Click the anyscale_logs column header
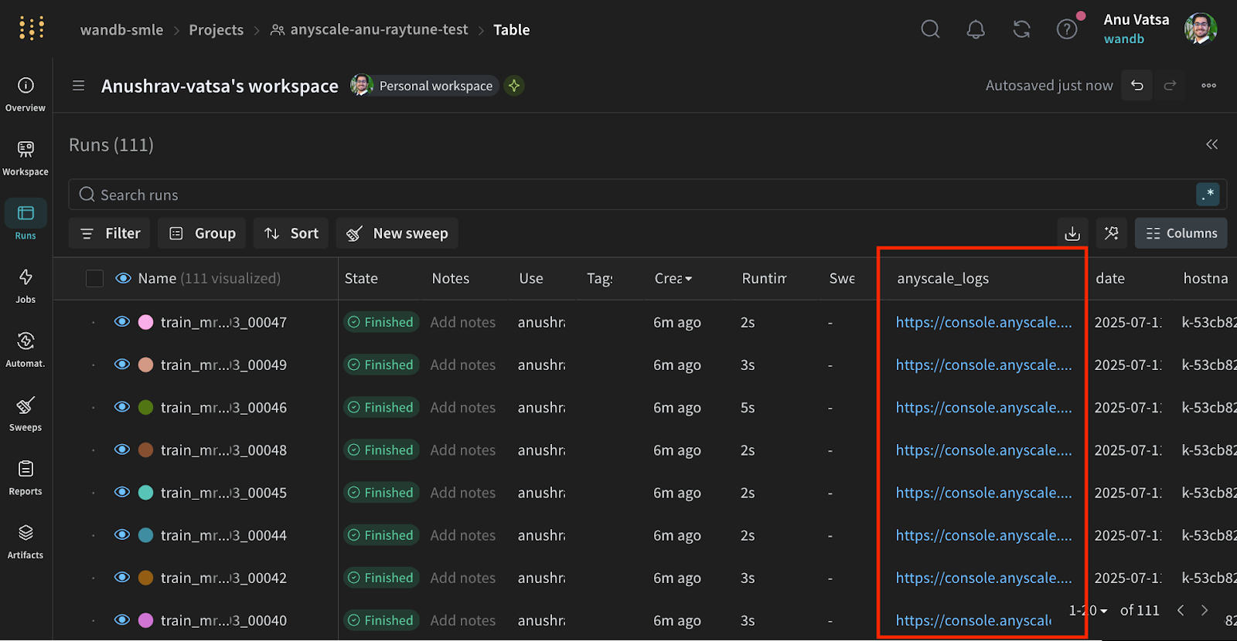Screen dimensions: 1237x641 click(942, 278)
